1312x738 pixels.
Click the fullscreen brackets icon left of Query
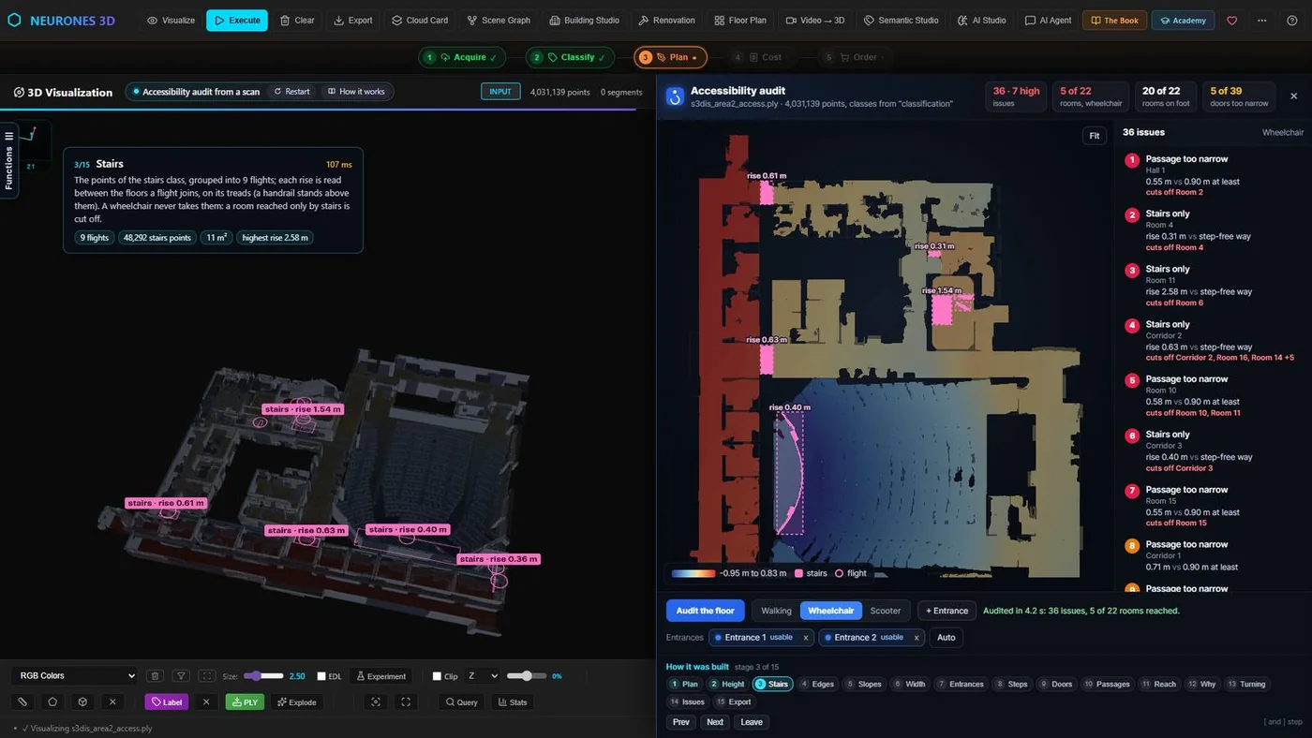pyautogui.click(x=406, y=701)
